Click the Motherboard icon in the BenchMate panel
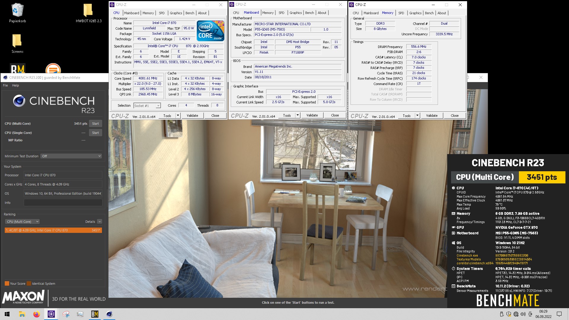The width and height of the screenshot is (569, 320). pyautogui.click(x=453, y=233)
